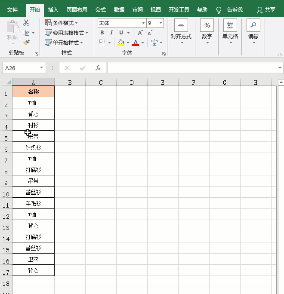Open the 文件 tab
The image size is (284, 294).
tap(12, 10)
